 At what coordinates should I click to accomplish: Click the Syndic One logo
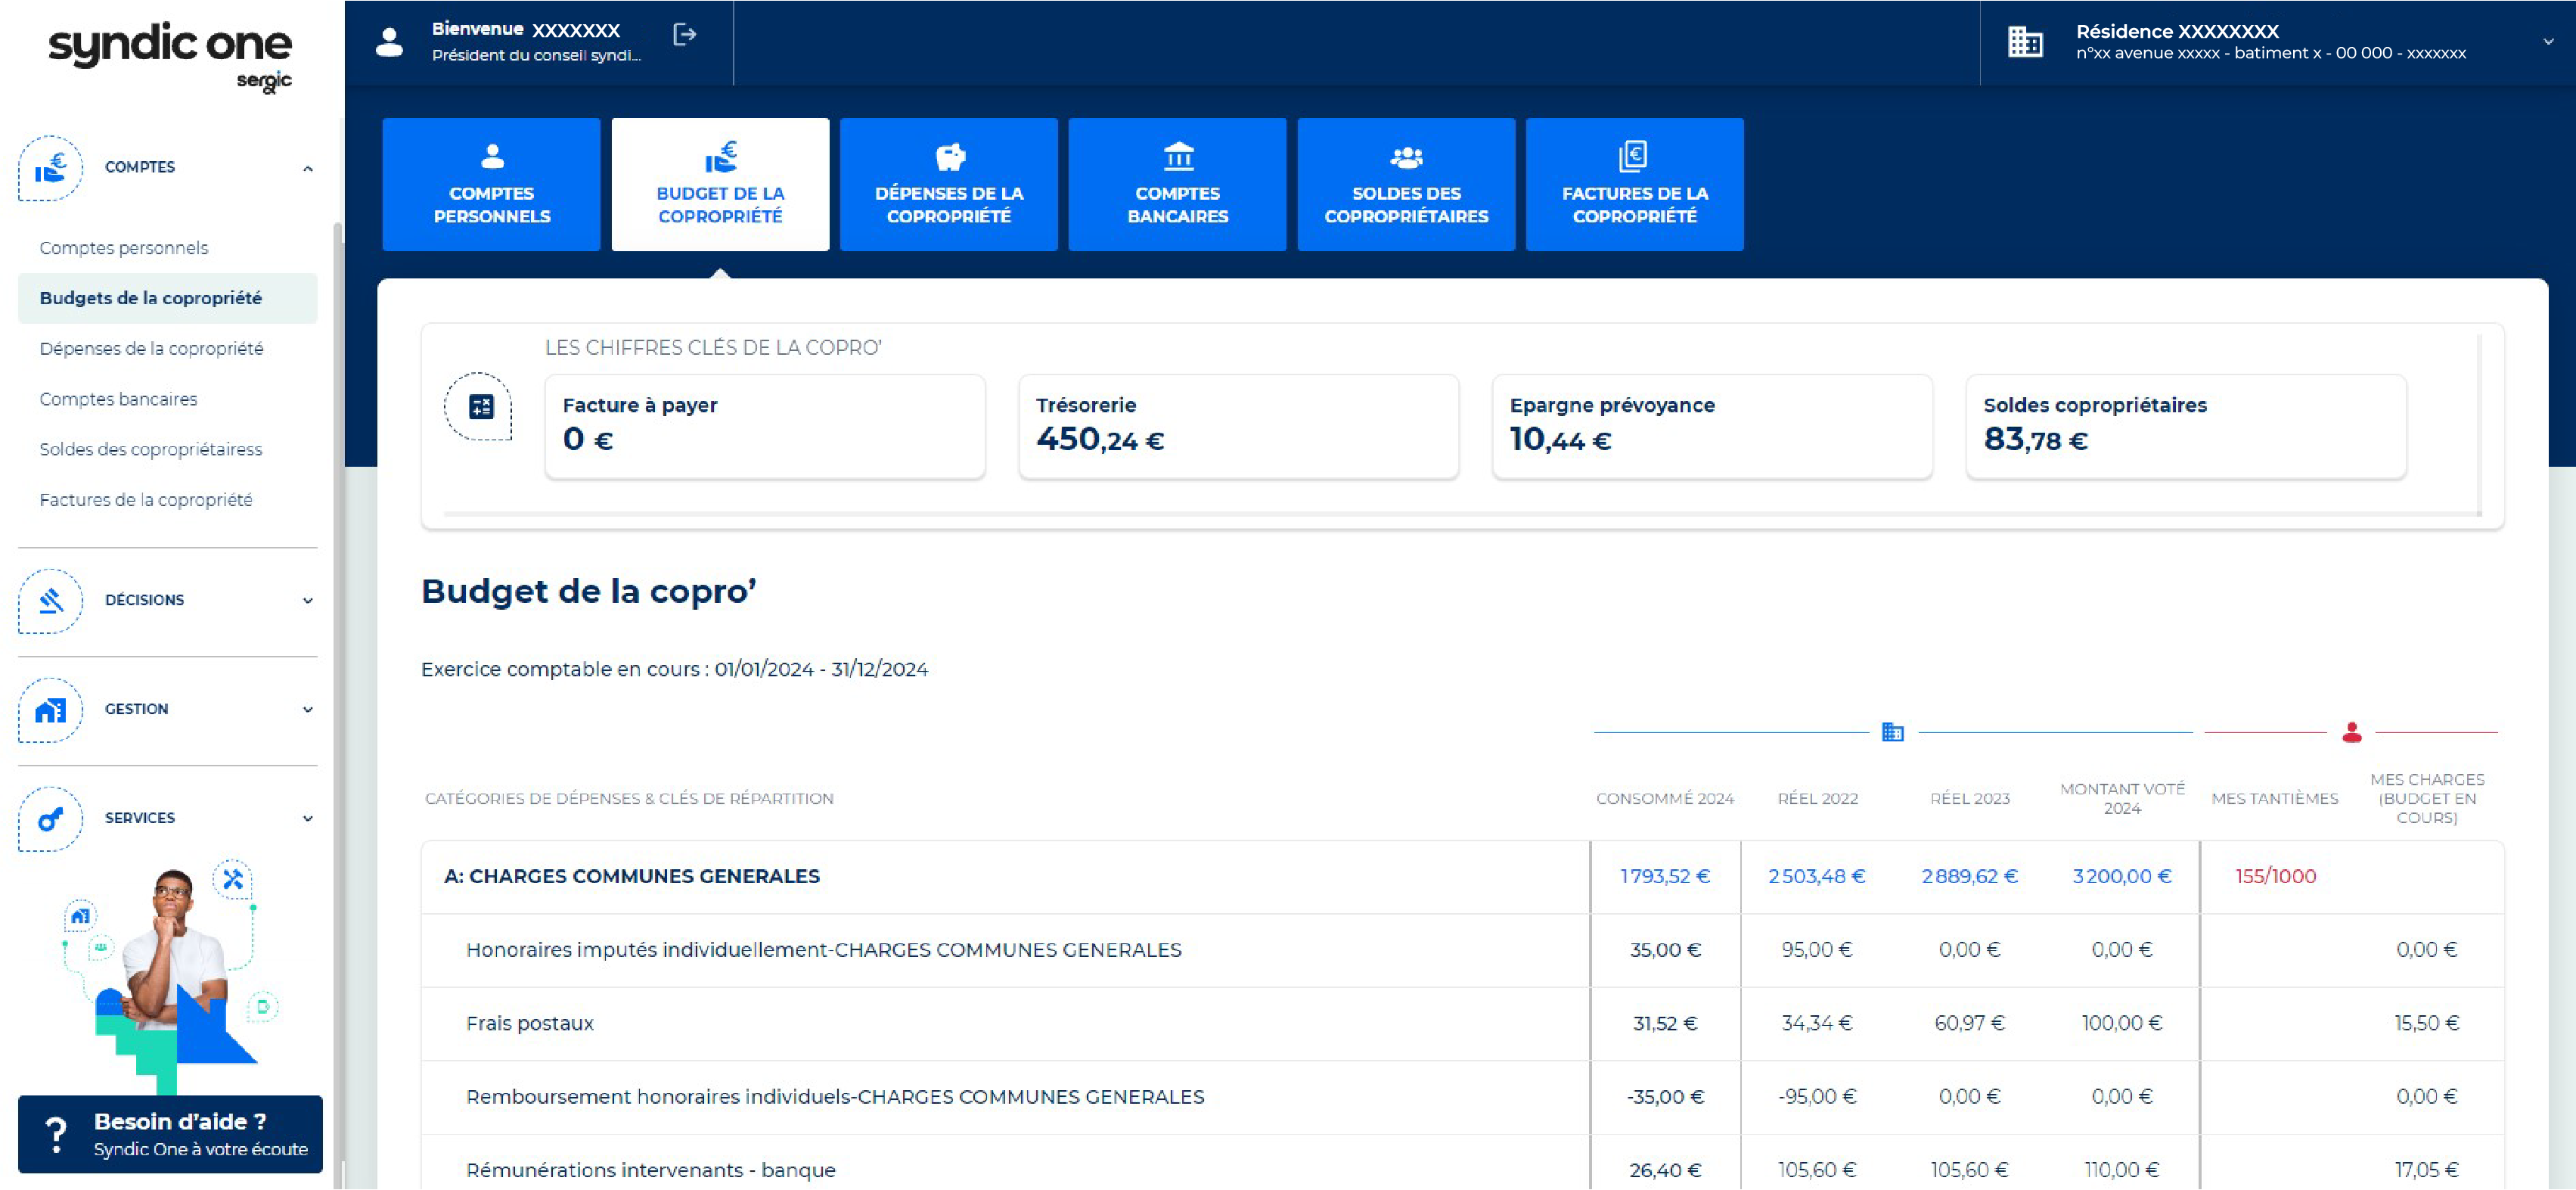pyautogui.click(x=170, y=57)
